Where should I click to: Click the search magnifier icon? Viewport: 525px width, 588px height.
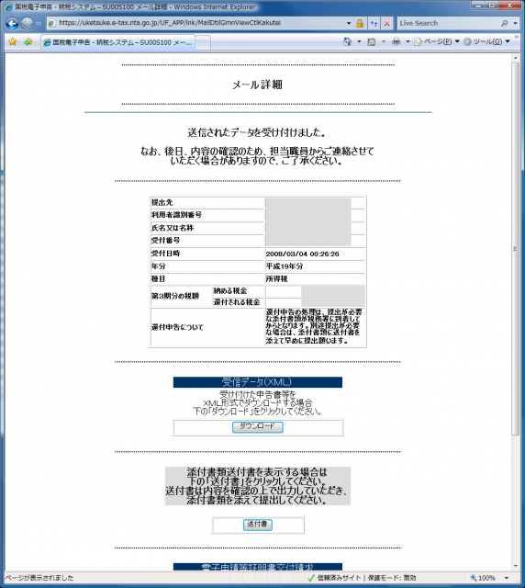pyautogui.click(x=505, y=23)
